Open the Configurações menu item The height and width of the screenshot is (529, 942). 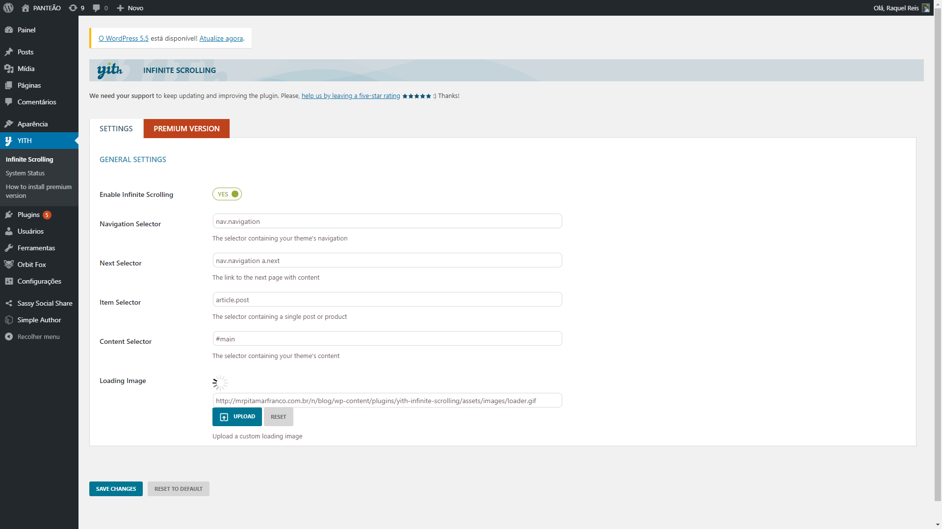coord(39,281)
